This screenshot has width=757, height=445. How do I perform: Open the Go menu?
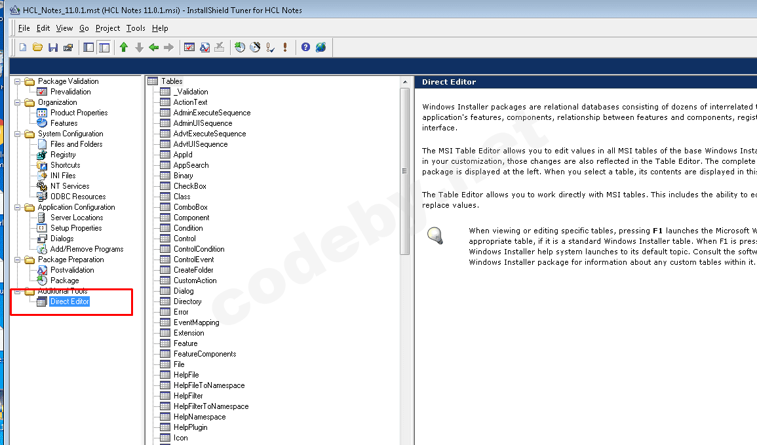(x=84, y=28)
